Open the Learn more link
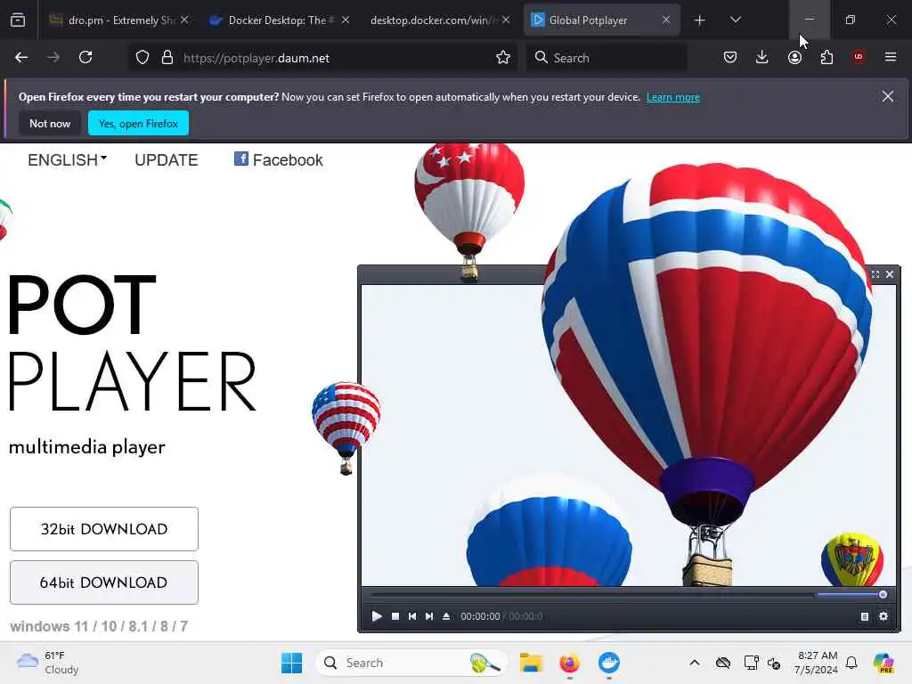The width and height of the screenshot is (912, 684). [x=673, y=97]
